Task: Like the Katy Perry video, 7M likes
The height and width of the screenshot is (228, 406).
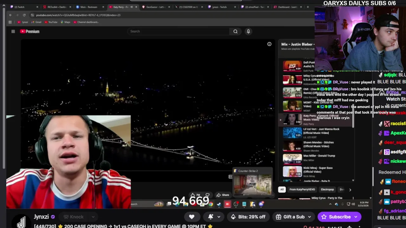Action: tap(195, 195)
